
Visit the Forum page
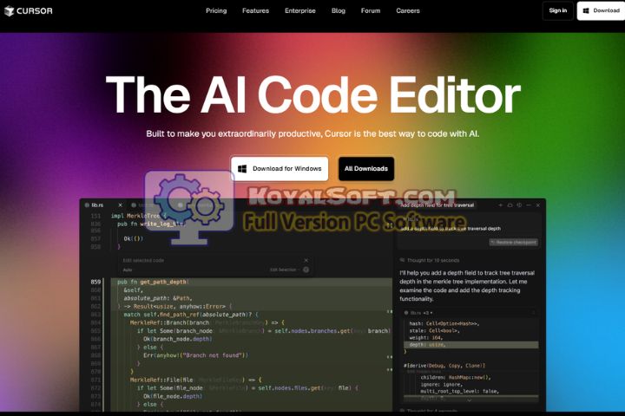coord(371,10)
